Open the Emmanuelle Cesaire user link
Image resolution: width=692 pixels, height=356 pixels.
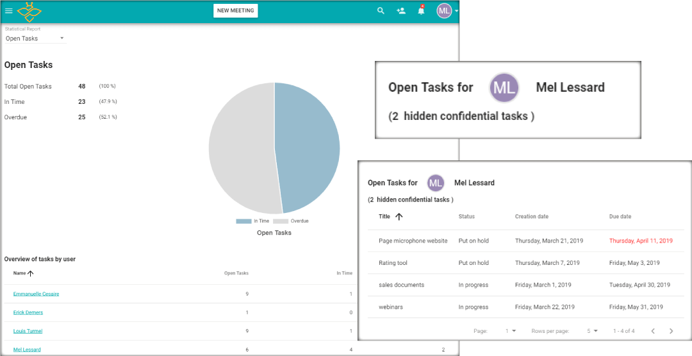tap(36, 294)
